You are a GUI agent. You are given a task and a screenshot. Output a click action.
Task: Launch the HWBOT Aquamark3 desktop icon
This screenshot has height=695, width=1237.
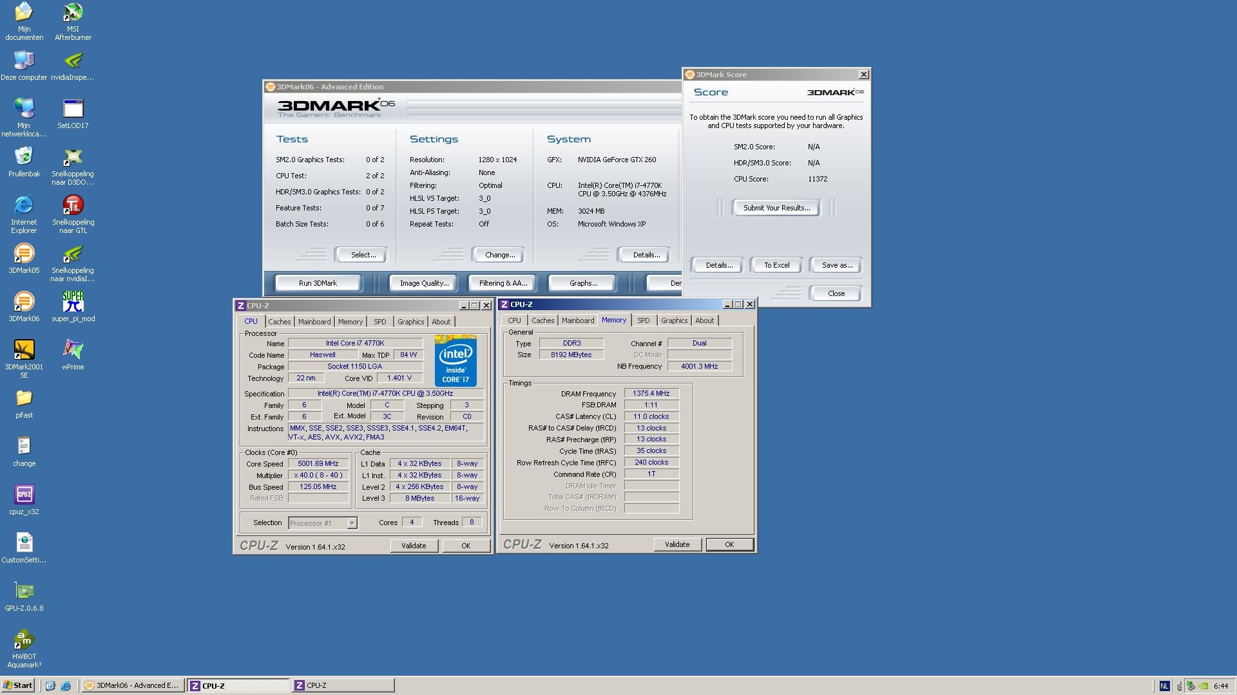(x=24, y=640)
